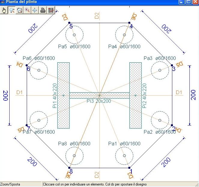The height and width of the screenshot is (187, 199).
Task: Click the Pa3 ø60/1600 label
Action: pyautogui.click(x=160, y=58)
